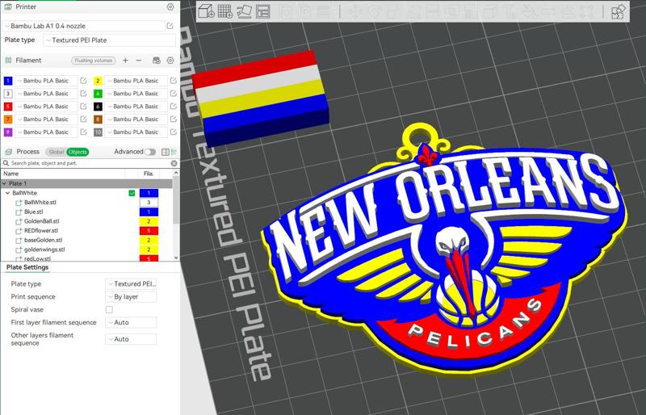Edit filament 2 preset icon
Image resolution: width=646 pixels, height=415 pixels.
coord(174,81)
